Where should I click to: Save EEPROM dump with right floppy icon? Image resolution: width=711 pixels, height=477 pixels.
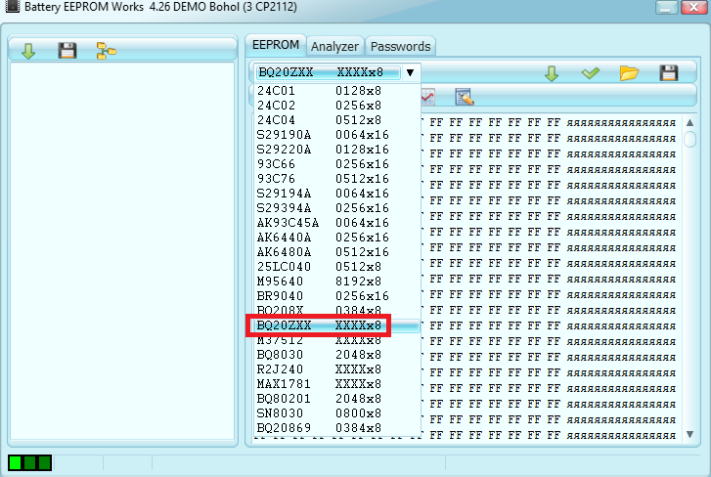(668, 73)
